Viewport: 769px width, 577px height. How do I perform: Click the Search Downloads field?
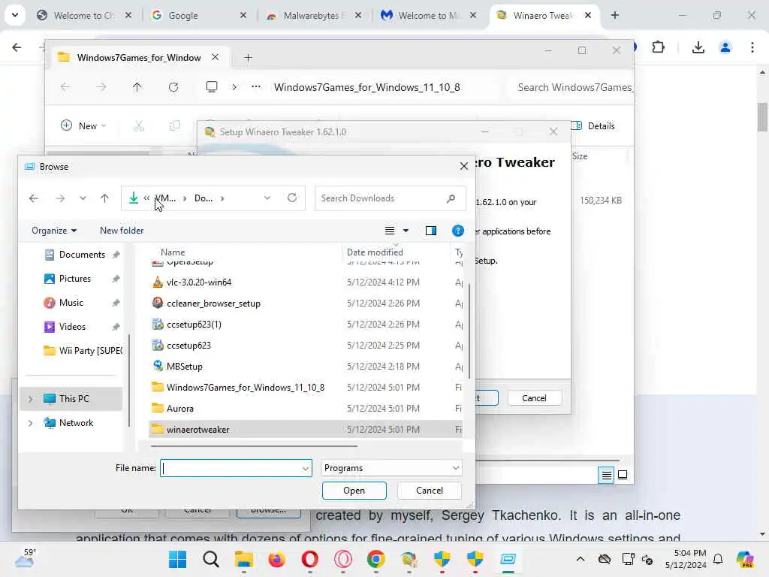pos(390,198)
